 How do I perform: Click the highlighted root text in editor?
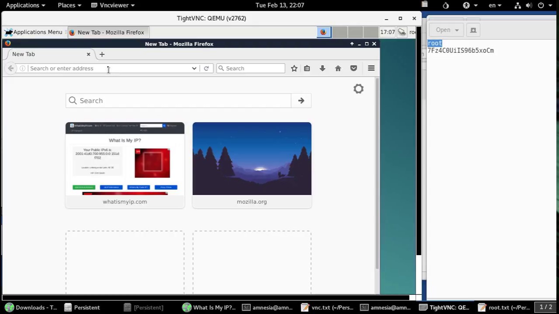[x=435, y=43]
